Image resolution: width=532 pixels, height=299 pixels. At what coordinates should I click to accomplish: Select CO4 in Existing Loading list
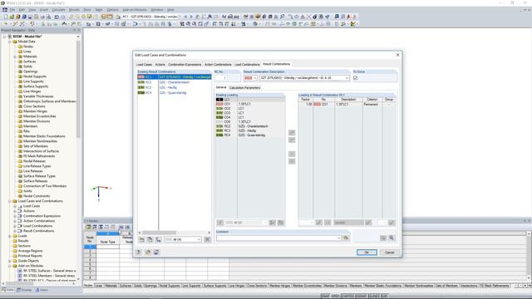[250, 117]
